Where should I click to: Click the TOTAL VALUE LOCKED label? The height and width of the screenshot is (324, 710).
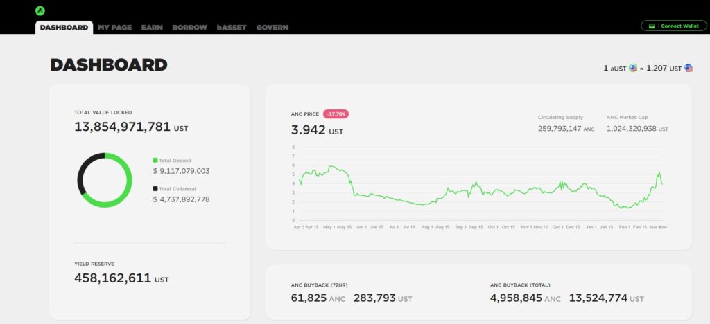click(103, 113)
